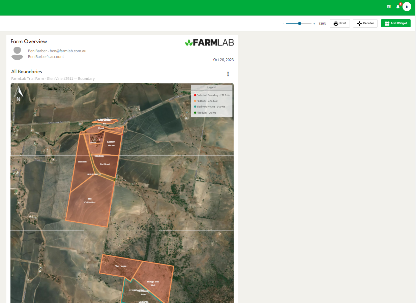Toggle Biodiversity Area in the legend
Viewport: 416px width, 303px height.
pos(206,107)
